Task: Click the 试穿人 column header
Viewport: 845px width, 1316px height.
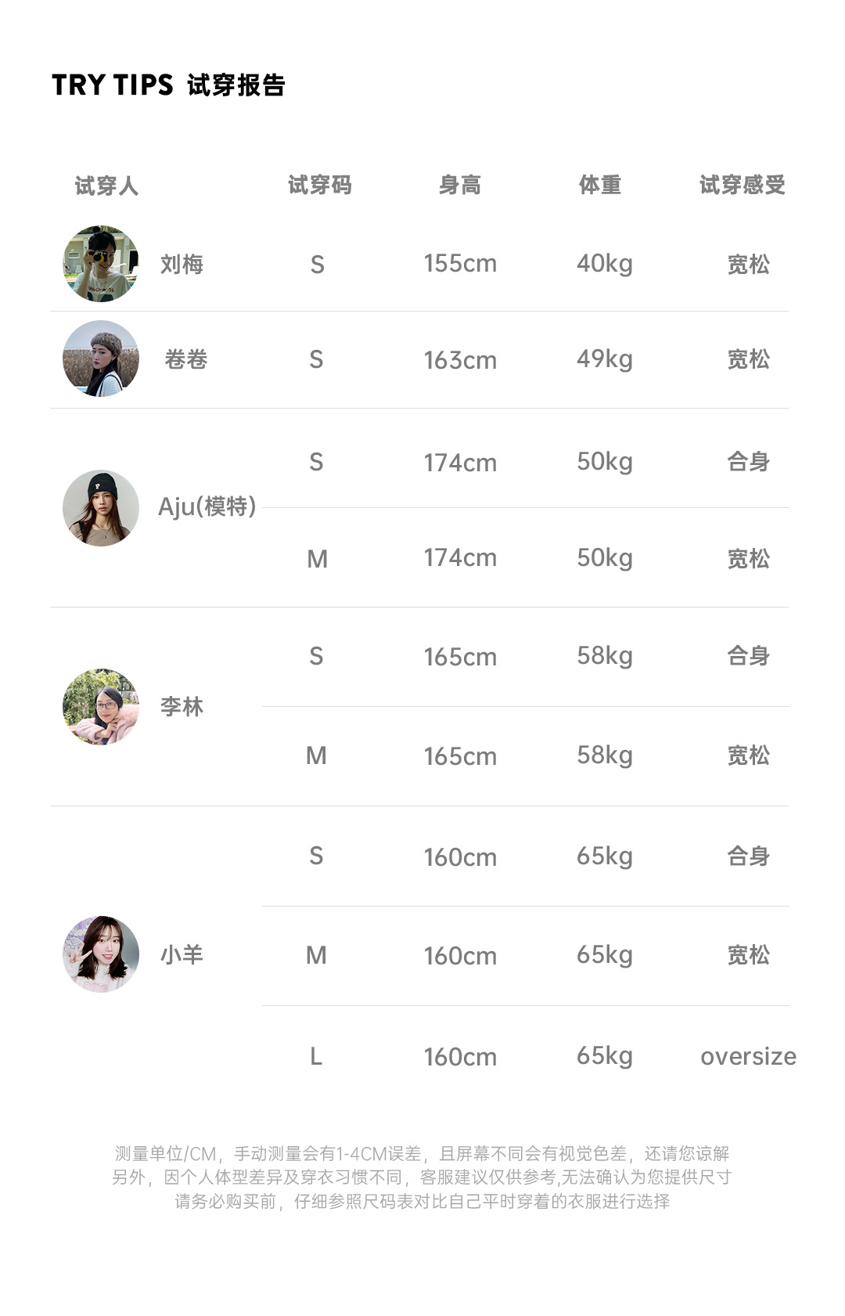Action: pos(106,186)
